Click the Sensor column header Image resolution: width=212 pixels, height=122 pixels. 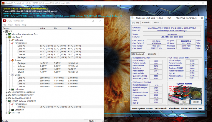21,28
